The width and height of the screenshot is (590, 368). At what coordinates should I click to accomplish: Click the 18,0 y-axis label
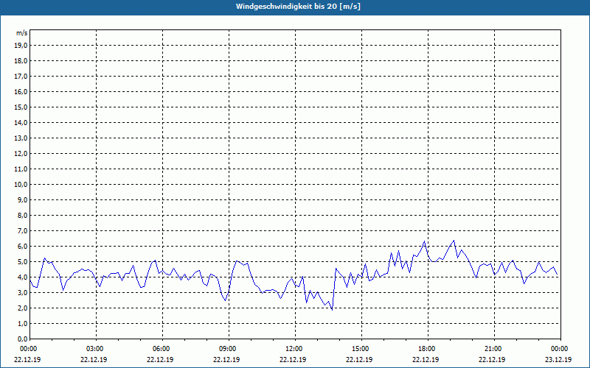click(21, 61)
